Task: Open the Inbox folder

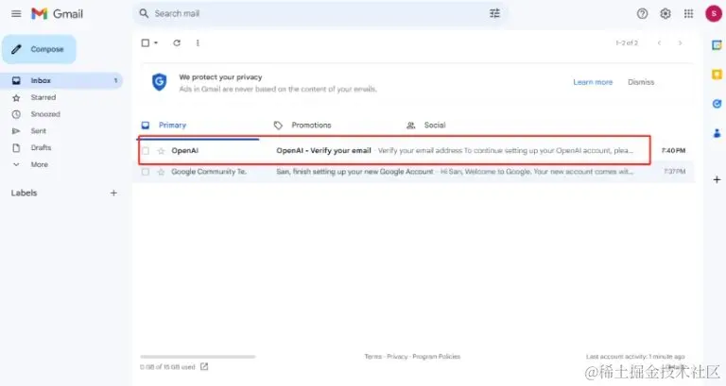Action: tap(61, 80)
